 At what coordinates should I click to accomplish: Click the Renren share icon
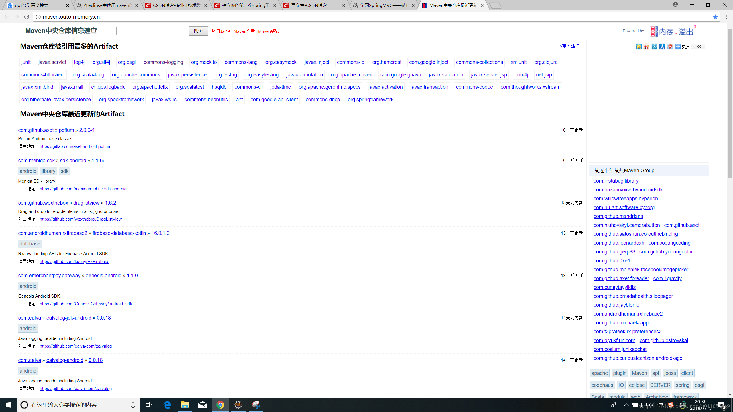click(662, 47)
